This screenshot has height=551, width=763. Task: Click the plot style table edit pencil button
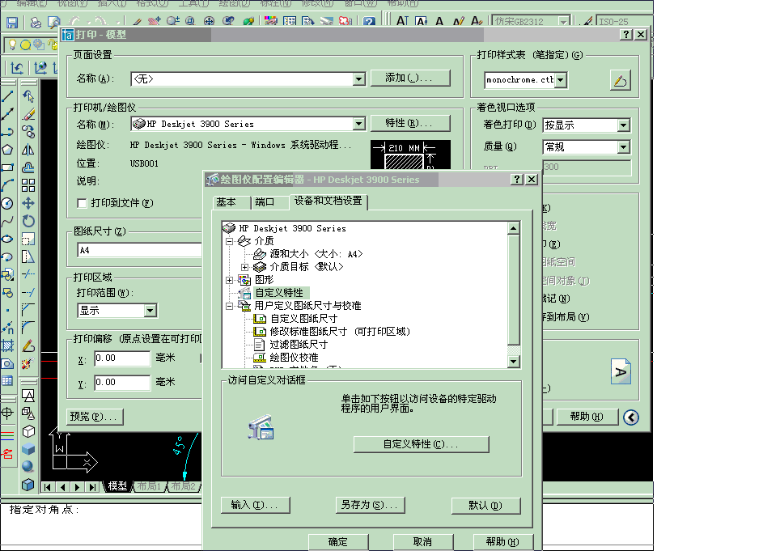coord(621,80)
